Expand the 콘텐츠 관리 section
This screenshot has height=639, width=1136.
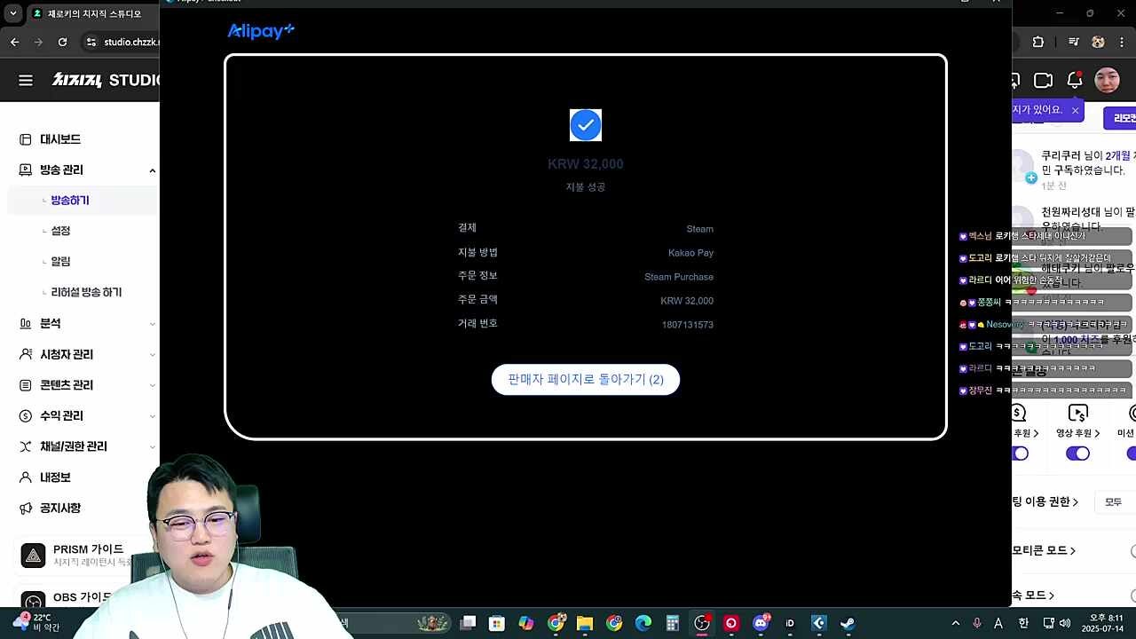152,385
